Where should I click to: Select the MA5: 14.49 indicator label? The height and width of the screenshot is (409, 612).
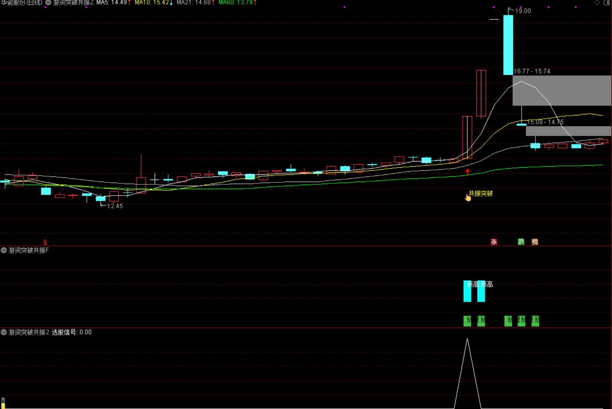tap(111, 2)
